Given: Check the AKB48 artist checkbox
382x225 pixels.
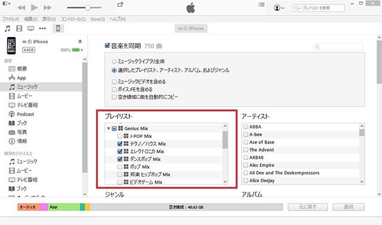Looking at the screenshot, I should 246,158.
